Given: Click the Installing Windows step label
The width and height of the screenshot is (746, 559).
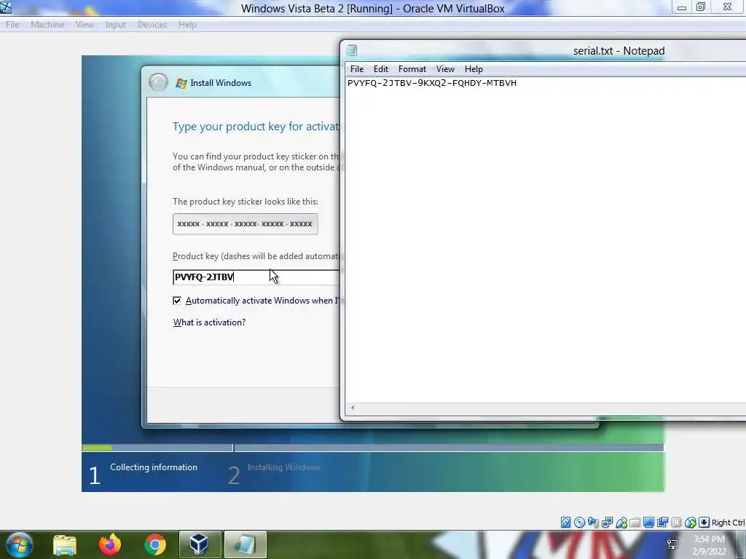Looking at the screenshot, I should 283,467.
